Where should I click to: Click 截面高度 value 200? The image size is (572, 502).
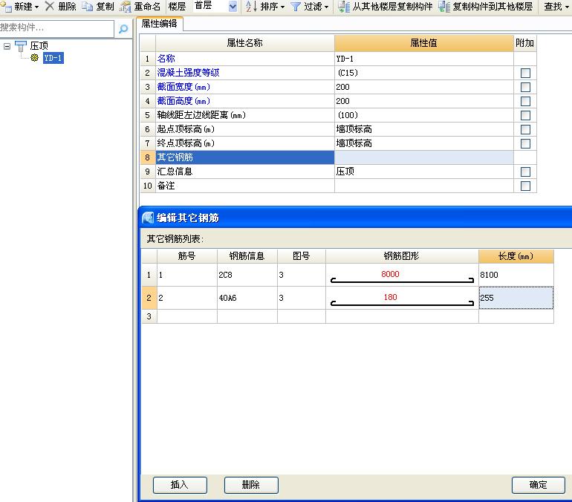coord(424,101)
